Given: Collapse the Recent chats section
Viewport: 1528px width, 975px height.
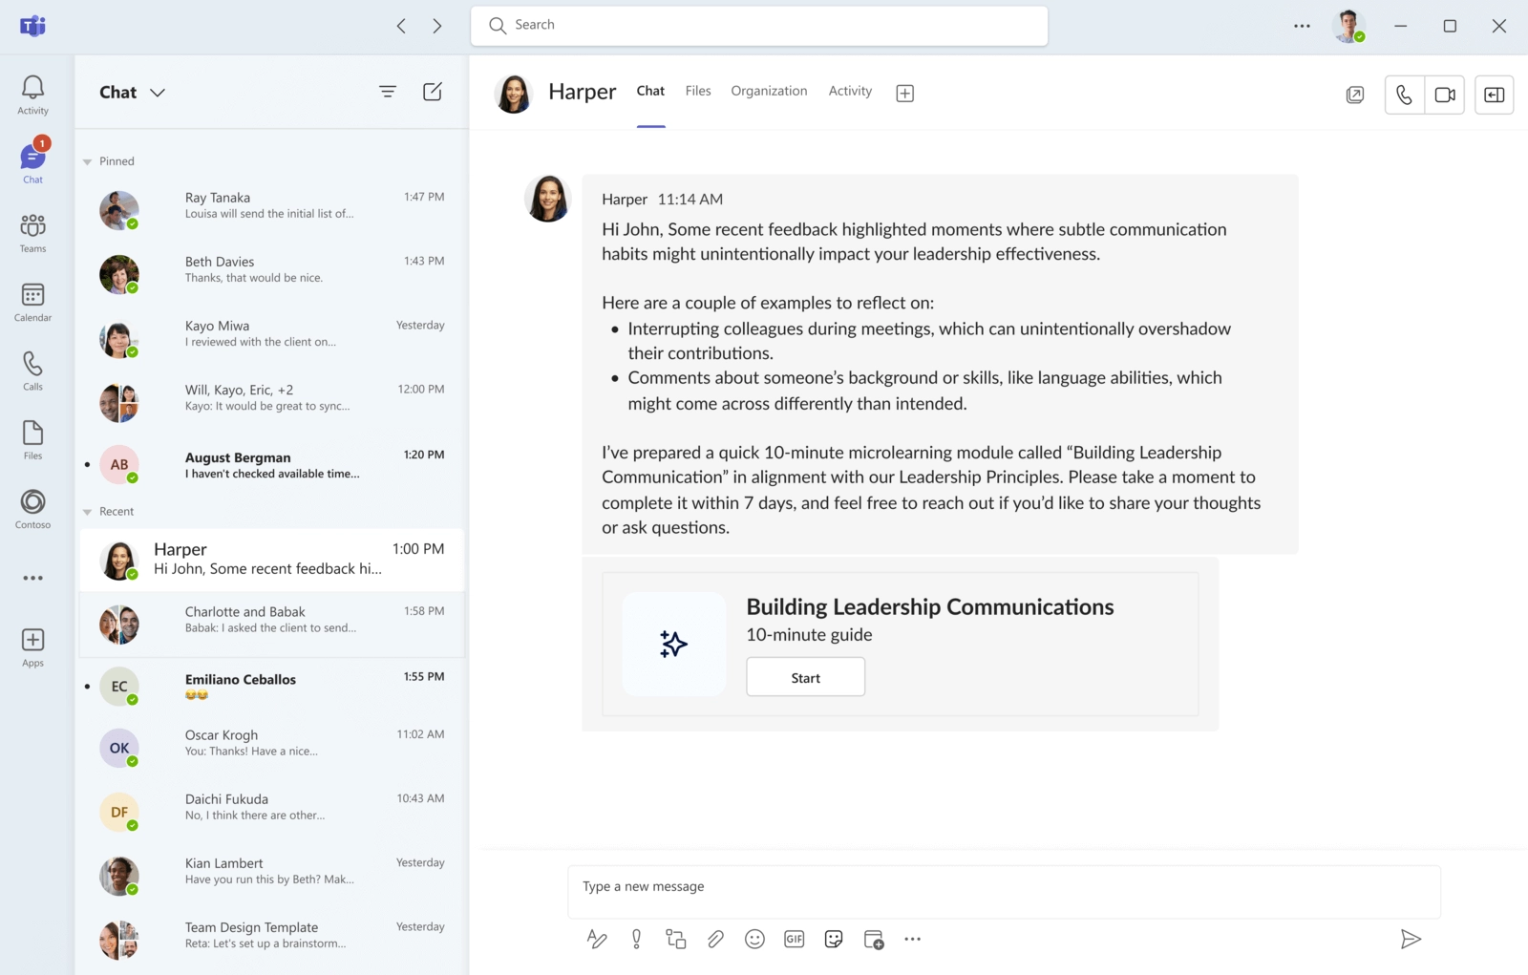Looking at the screenshot, I should 88,512.
